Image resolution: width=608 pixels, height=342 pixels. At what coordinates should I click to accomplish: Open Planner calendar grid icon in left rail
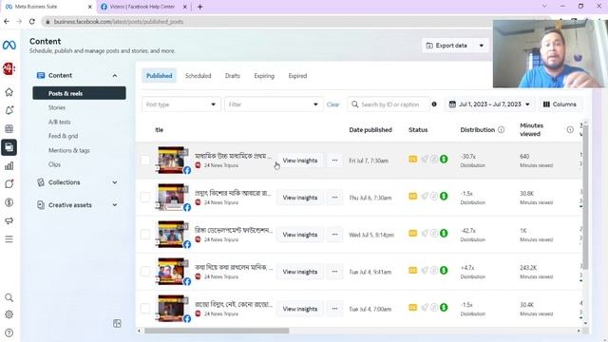9,129
